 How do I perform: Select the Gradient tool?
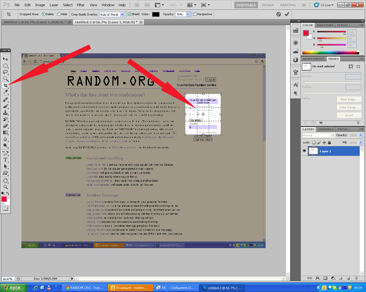[x=5, y=132]
